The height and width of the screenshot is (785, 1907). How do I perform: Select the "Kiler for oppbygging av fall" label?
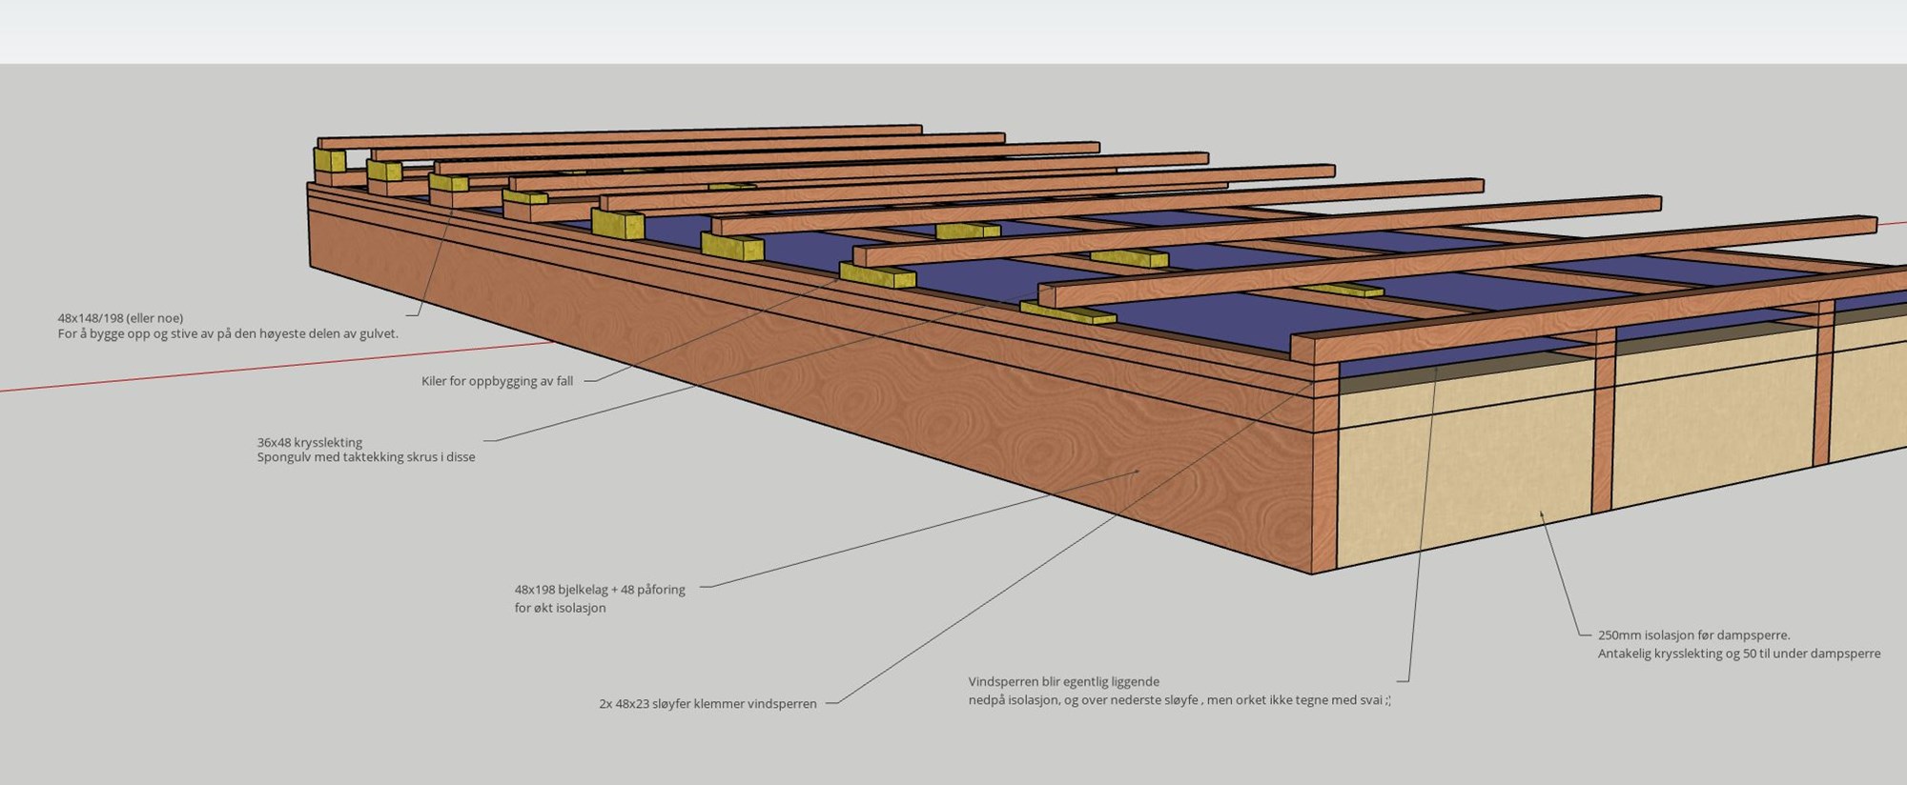(x=497, y=381)
